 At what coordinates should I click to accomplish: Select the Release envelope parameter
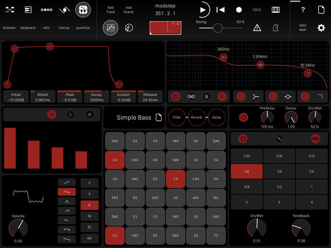click(150, 97)
